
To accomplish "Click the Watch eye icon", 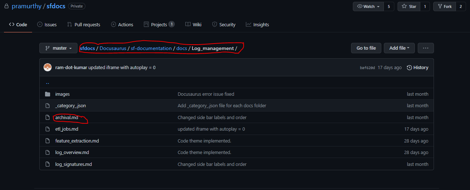I will pyautogui.click(x=360, y=6).
